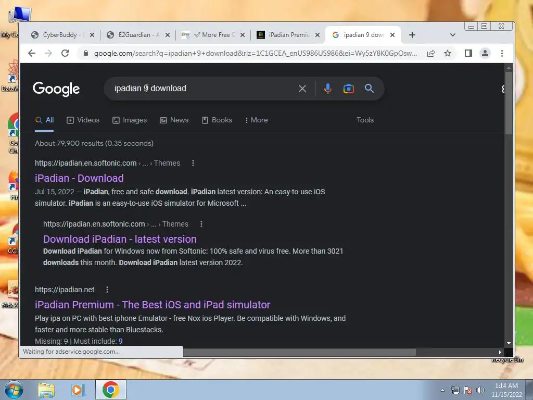Open Windows Explorer from the taskbar
Viewport: 533px width, 400px height.
click(46, 390)
